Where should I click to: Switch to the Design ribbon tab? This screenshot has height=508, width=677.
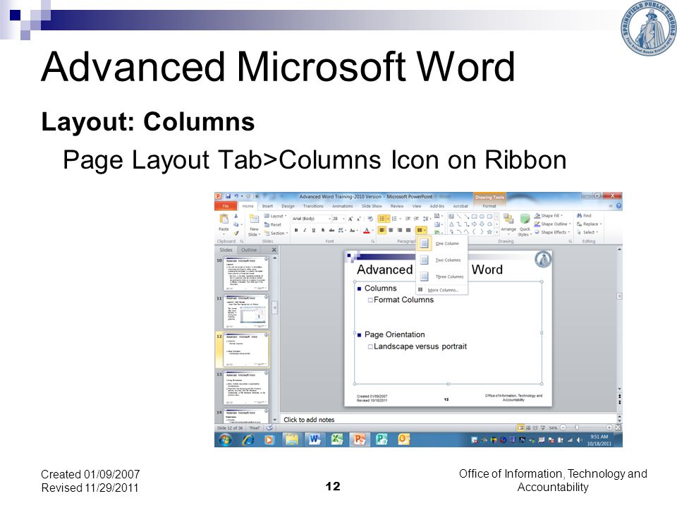[x=288, y=206]
